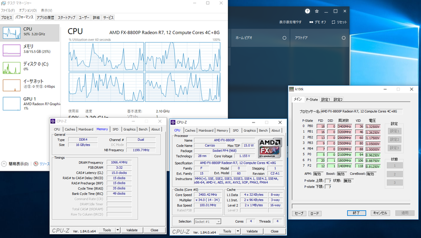Click the 終了 button in k15tk
The height and width of the screenshot is (238, 421).
356,213
